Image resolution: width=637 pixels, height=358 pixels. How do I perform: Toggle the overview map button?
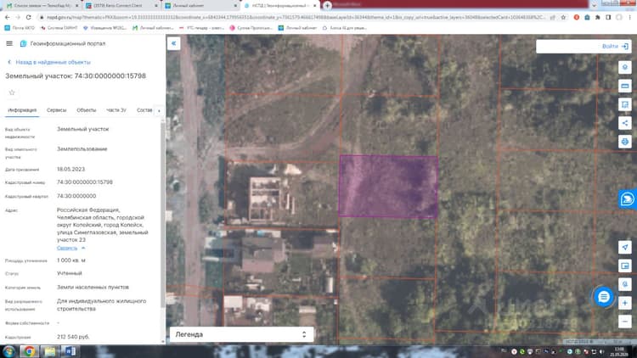[625, 266]
